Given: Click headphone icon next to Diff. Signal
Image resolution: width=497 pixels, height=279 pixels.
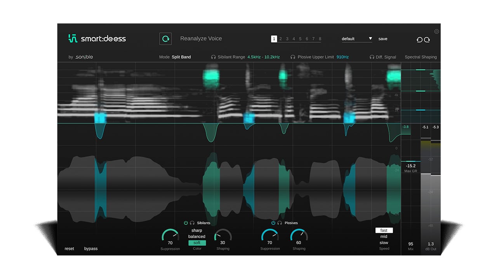Looking at the screenshot, I should (372, 57).
